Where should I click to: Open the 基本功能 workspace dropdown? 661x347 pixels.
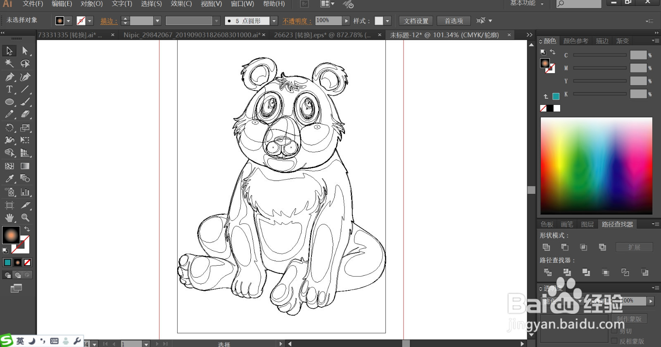pyautogui.click(x=527, y=3)
